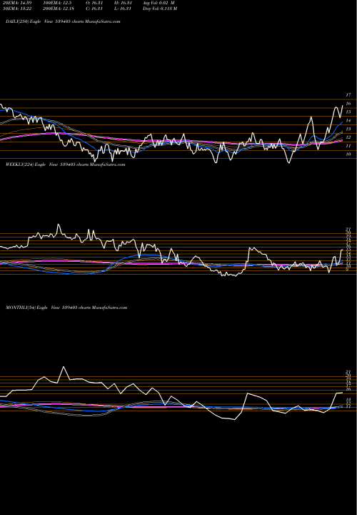
Task: Click the 50EMA: 13.22 value
Action: click(16, 9)
